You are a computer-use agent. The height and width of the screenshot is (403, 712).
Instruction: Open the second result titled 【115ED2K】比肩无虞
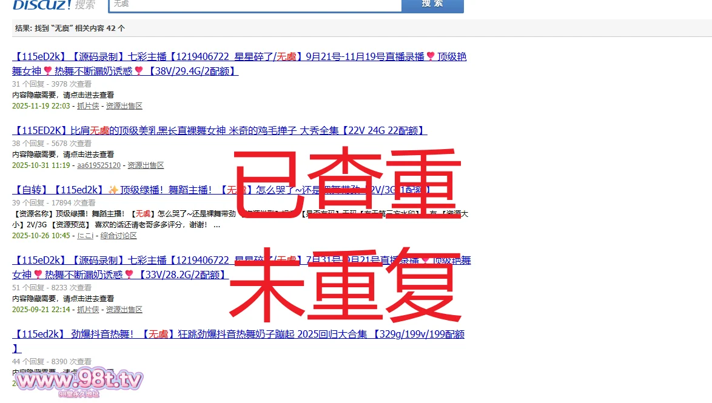pos(220,130)
